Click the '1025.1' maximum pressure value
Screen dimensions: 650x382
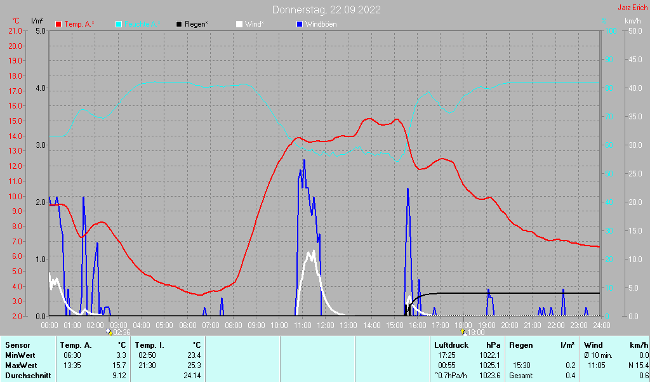pyautogui.click(x=490, y=366)
